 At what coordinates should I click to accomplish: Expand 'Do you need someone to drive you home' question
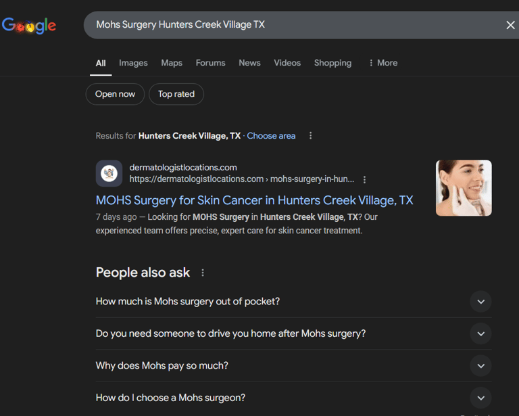pos(293,333)
